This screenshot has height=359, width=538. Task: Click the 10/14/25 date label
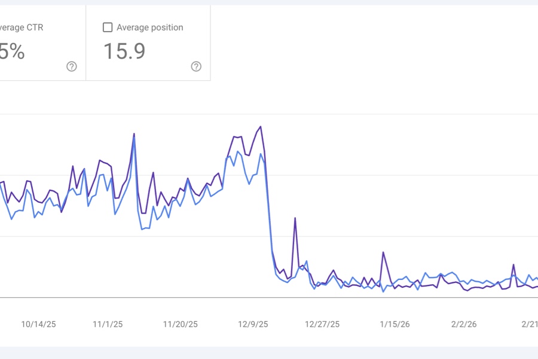pos(38,324)
